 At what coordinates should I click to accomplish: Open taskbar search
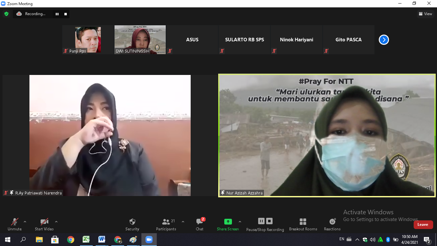(23, 240)
